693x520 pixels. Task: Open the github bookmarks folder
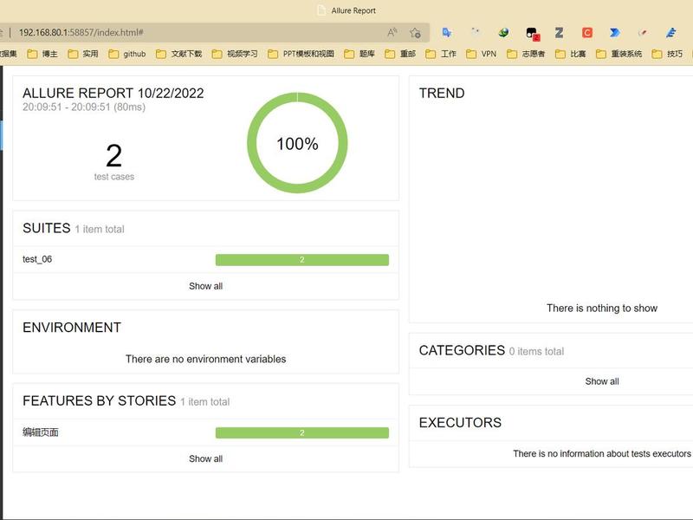point(127,54)
